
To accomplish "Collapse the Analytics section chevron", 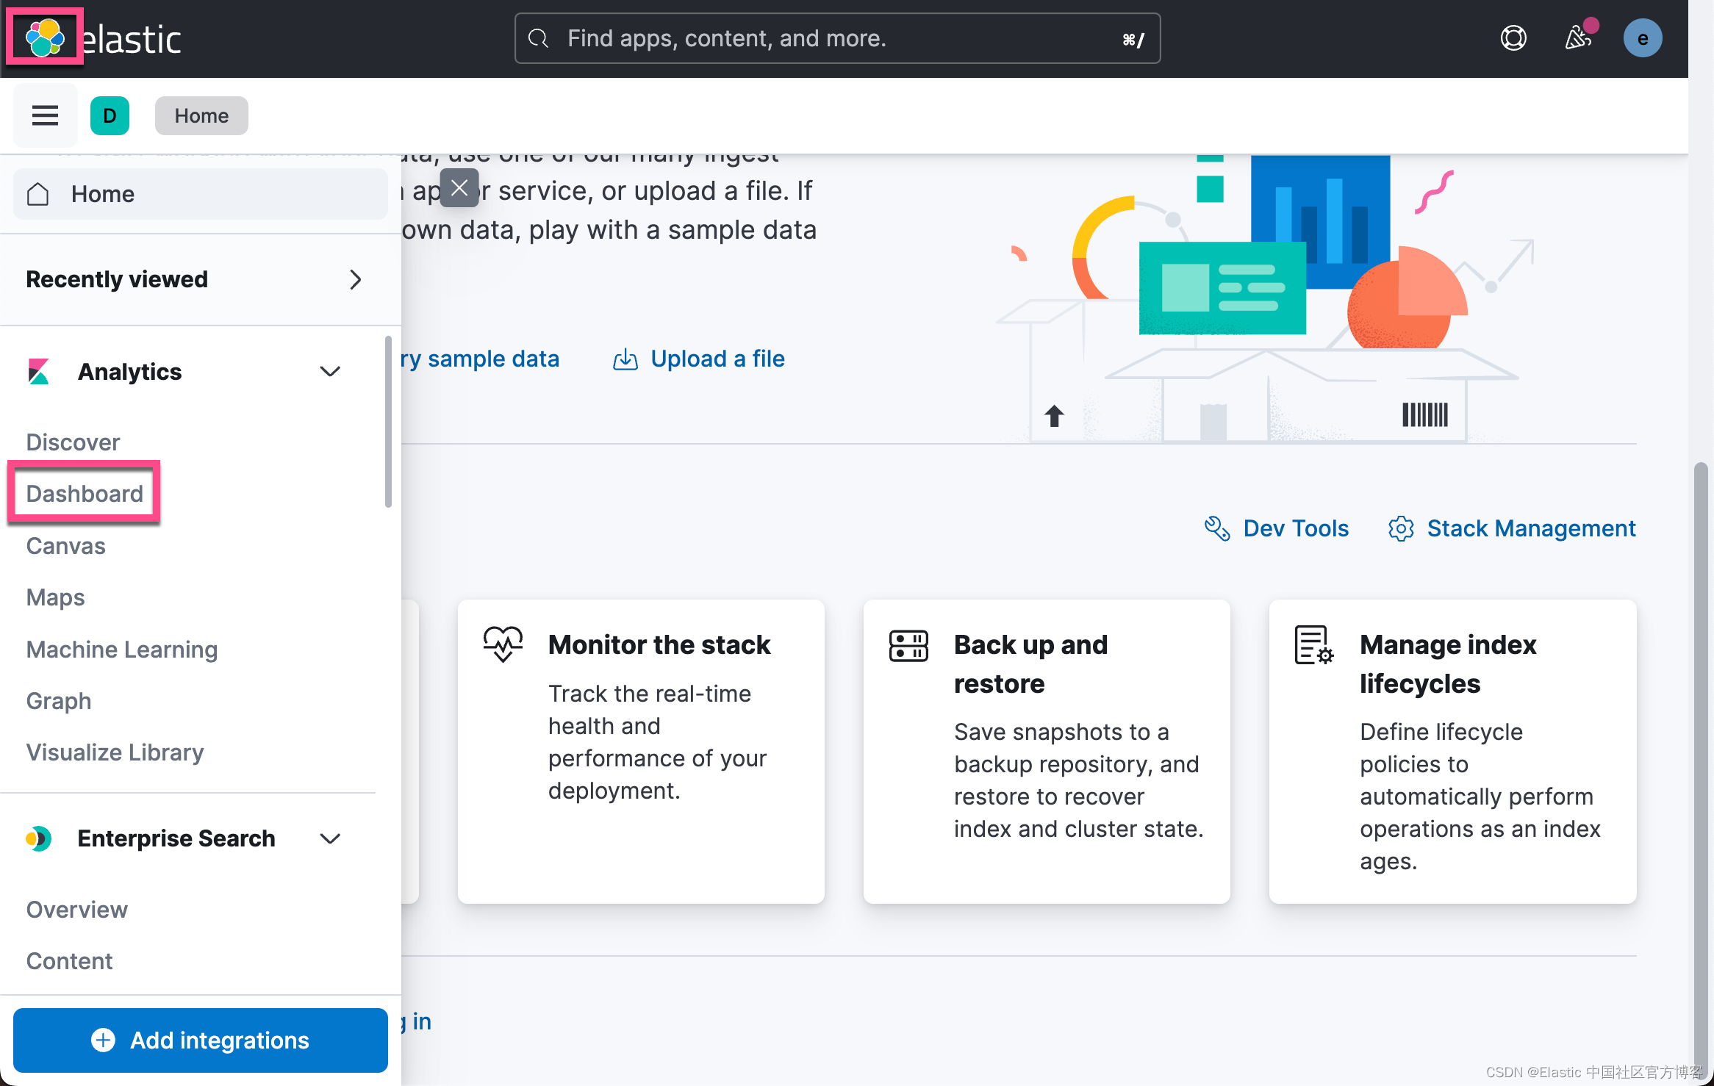I will pyautogui.click(x=330, y=372).
